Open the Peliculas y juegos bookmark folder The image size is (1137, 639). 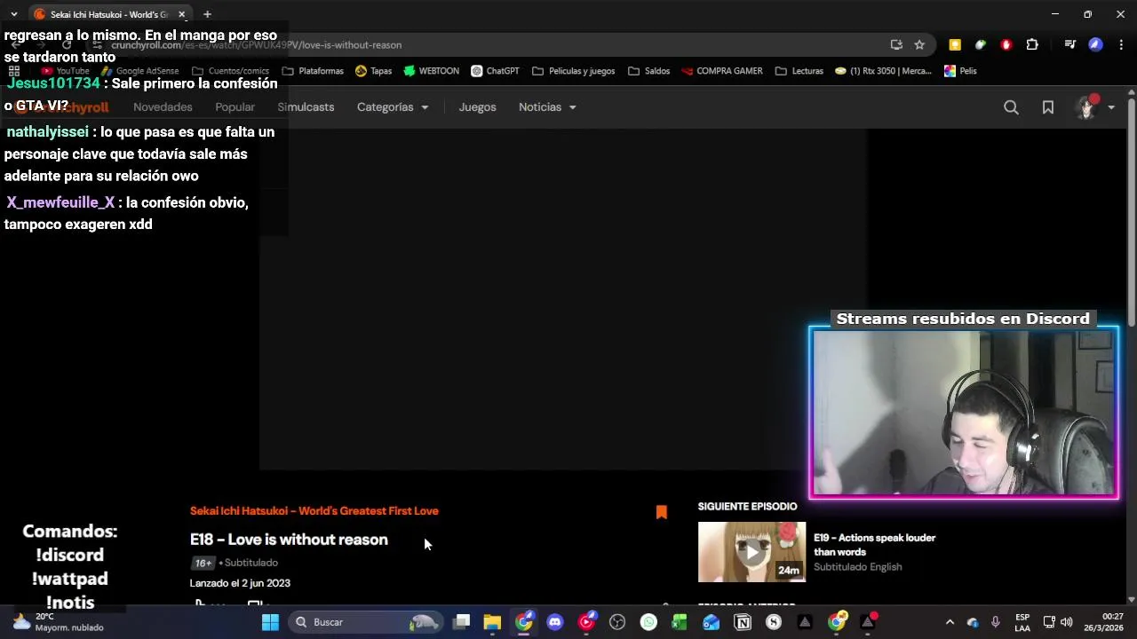point(573,71)
